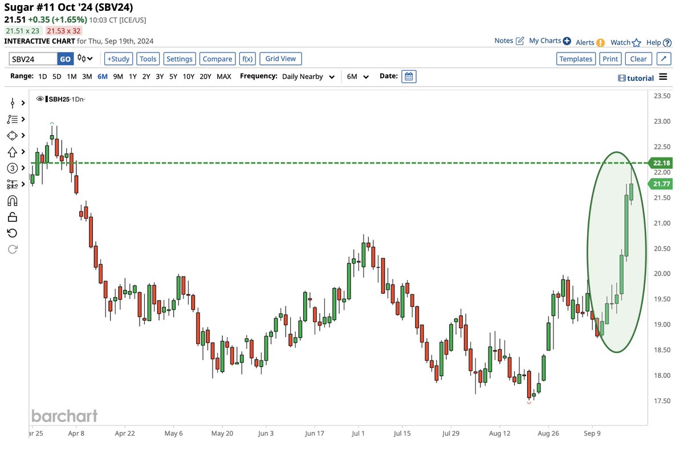This screenshot has width=684, height=450.
Task: Click the undo arrow icon
Action: [x=12, y=233]
